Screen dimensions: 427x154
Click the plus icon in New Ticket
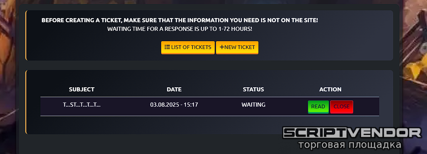(x=222, y=47)
